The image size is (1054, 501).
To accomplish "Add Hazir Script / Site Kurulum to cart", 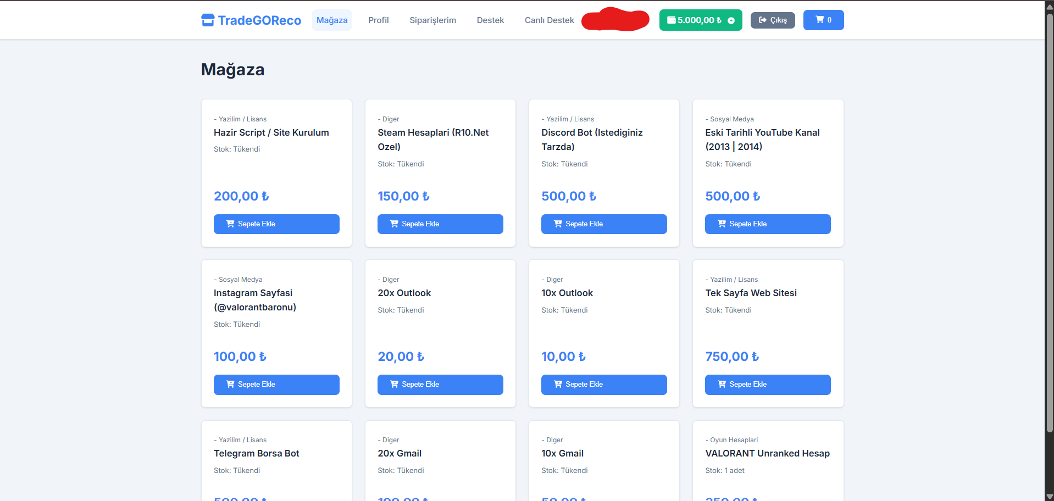I will tap(276, 224).
